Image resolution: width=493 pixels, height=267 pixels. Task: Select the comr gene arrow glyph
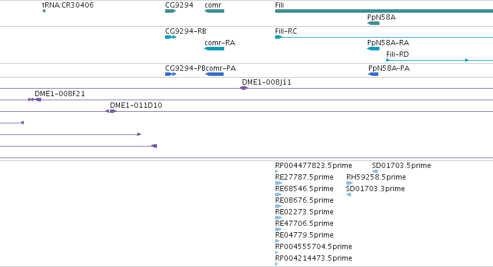pyautogui.click(x=214, y=11)
